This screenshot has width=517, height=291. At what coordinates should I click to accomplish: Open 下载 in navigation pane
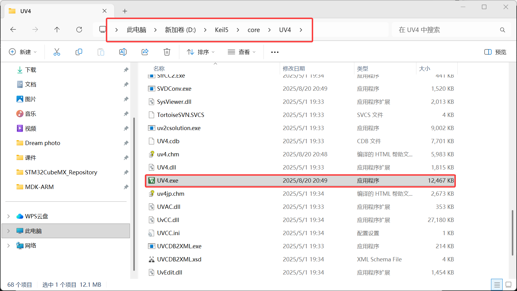31,70
